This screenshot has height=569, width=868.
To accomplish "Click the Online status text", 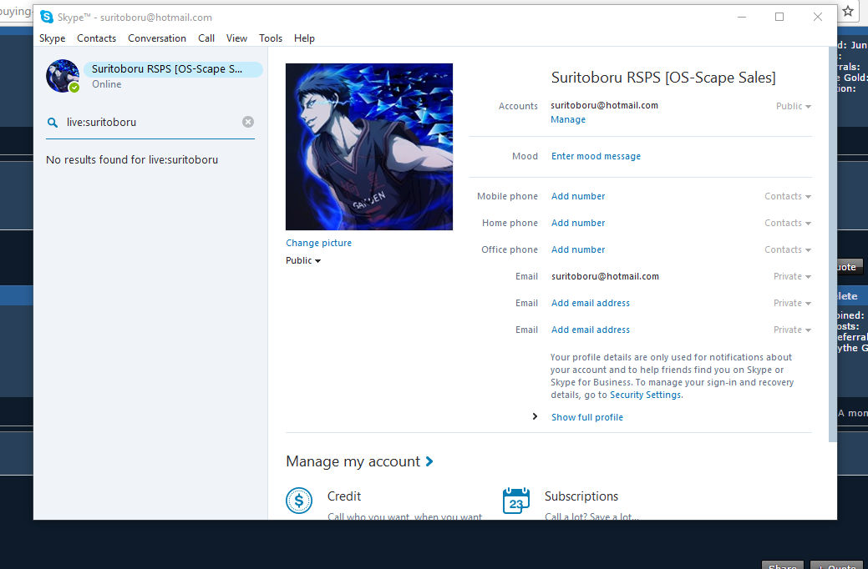I will pos(106,84).
